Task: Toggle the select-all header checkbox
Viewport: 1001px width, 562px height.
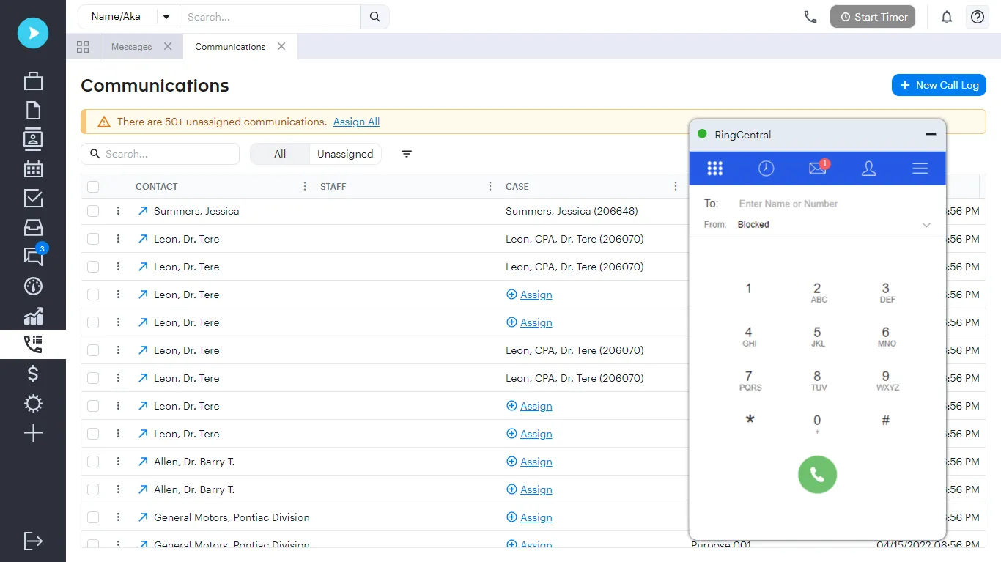Action: [x=93, y=187]
